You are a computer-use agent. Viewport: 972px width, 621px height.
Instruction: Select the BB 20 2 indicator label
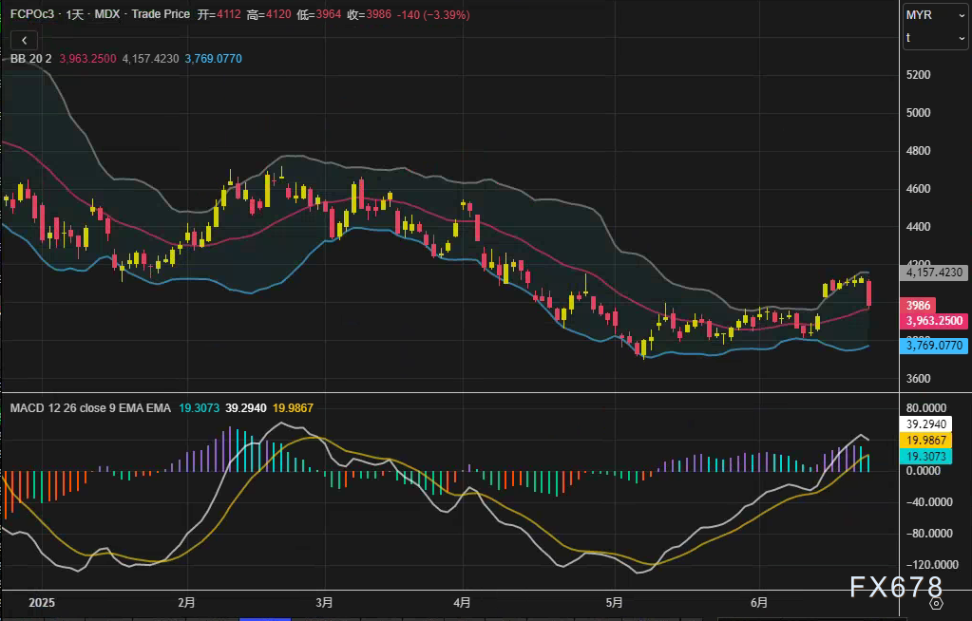point(30,59)
